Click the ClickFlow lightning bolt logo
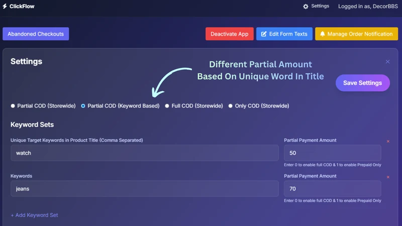The width and height of the screenshot is (402, 226). (5, 6)
